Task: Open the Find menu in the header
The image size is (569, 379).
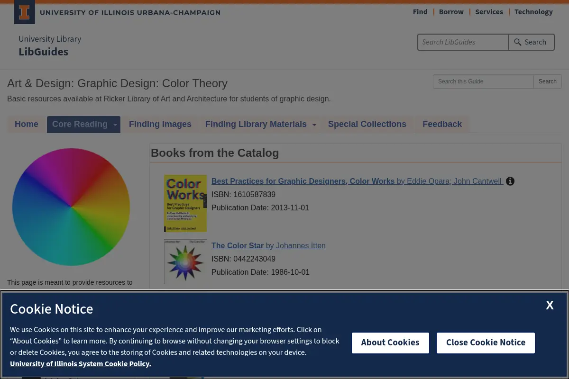Action: point(420,12)
